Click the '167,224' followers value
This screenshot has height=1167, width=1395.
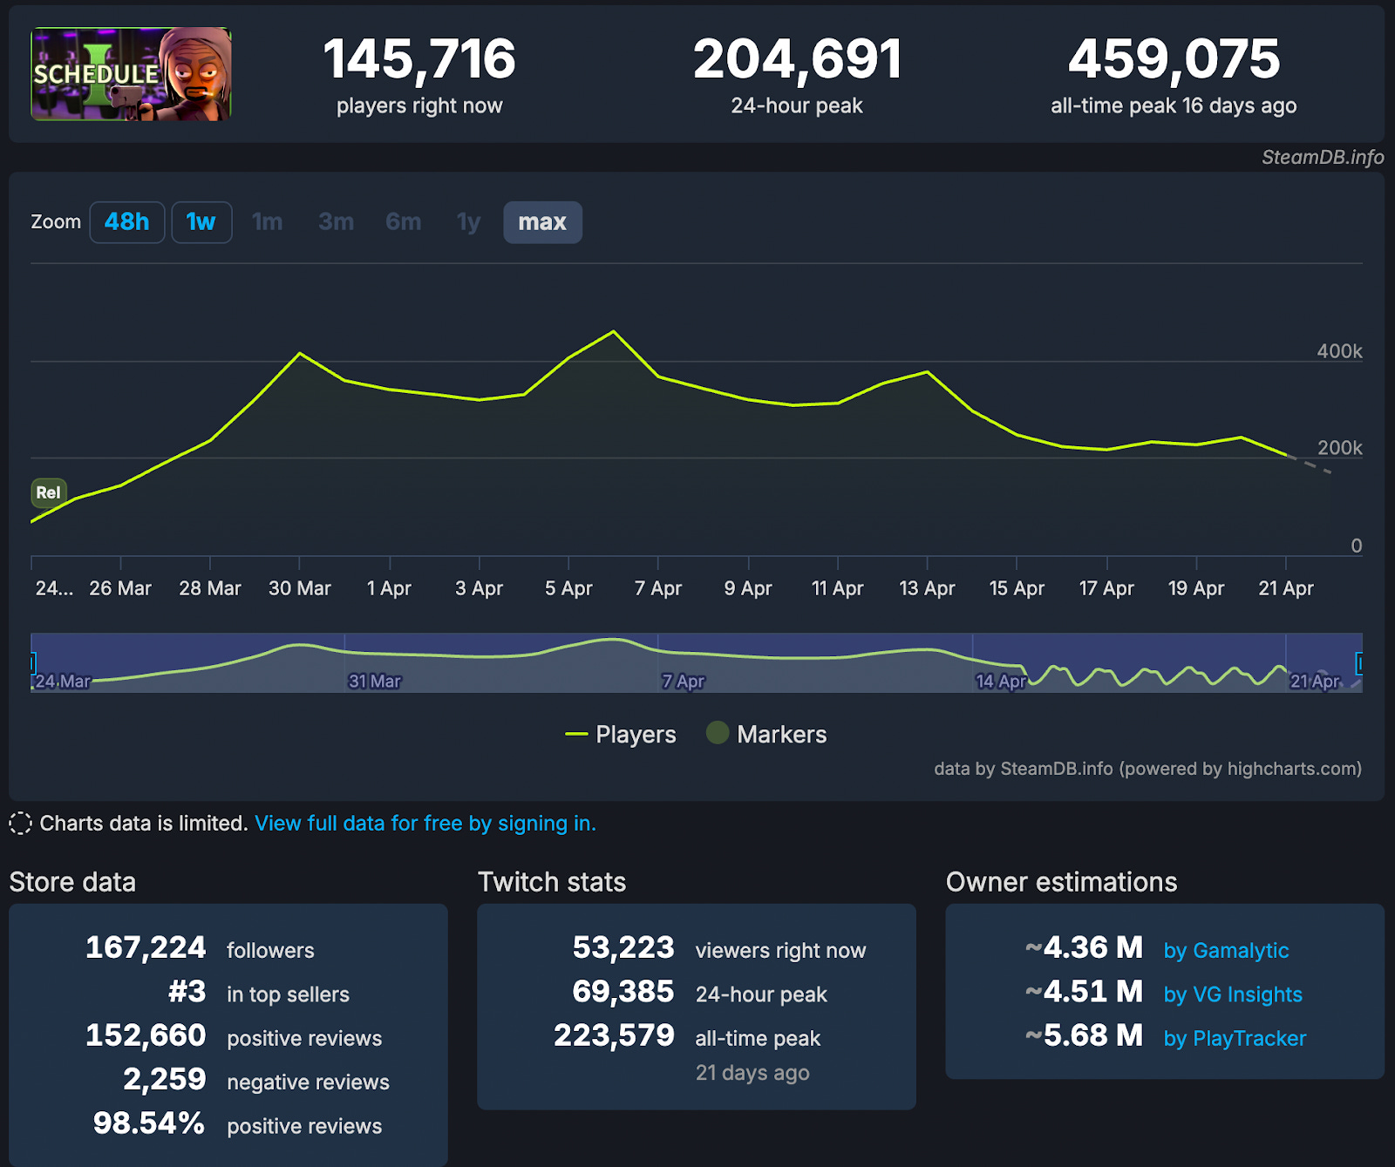pos(146,947)
